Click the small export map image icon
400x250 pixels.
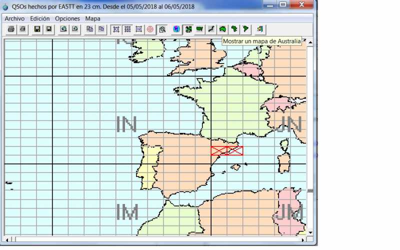[x=75, y=29]
